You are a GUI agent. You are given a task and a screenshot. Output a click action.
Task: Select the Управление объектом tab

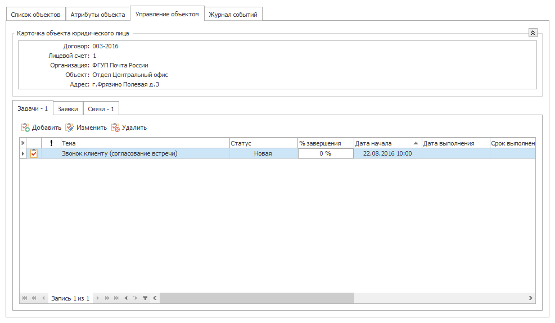pyautogui.click(x=167, y=14)
